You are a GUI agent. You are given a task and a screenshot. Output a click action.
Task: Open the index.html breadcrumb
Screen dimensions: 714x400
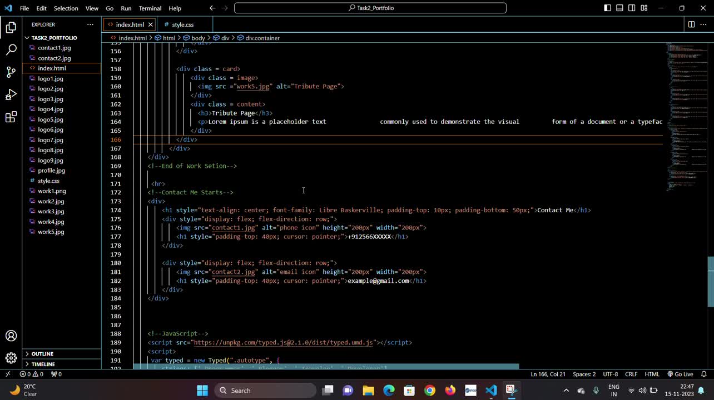[x=128, y=38]
